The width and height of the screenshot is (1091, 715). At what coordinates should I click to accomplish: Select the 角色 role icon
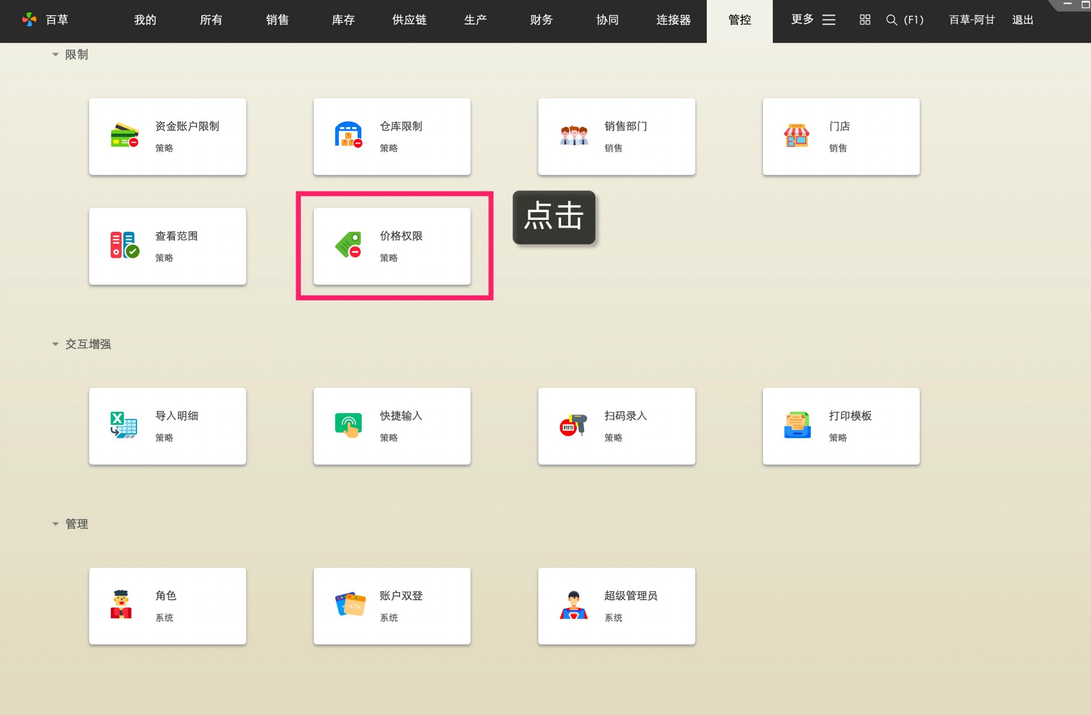pos(121,605)
